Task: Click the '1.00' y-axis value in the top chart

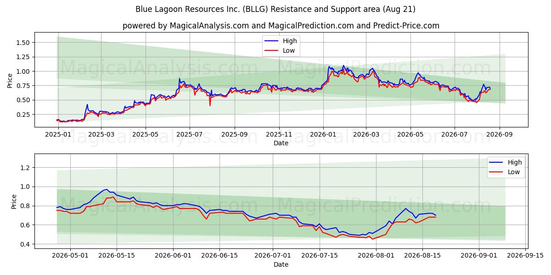Action: point(23,71)
